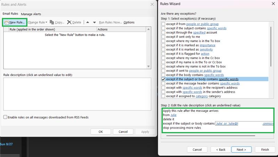Click the 'action' link

click(x=205, y=54)
